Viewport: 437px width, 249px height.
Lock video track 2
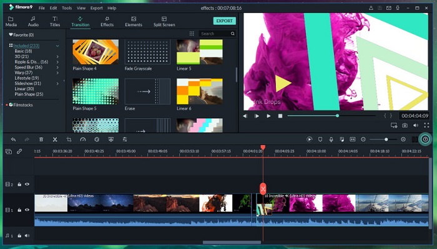(x=19, y=184)
